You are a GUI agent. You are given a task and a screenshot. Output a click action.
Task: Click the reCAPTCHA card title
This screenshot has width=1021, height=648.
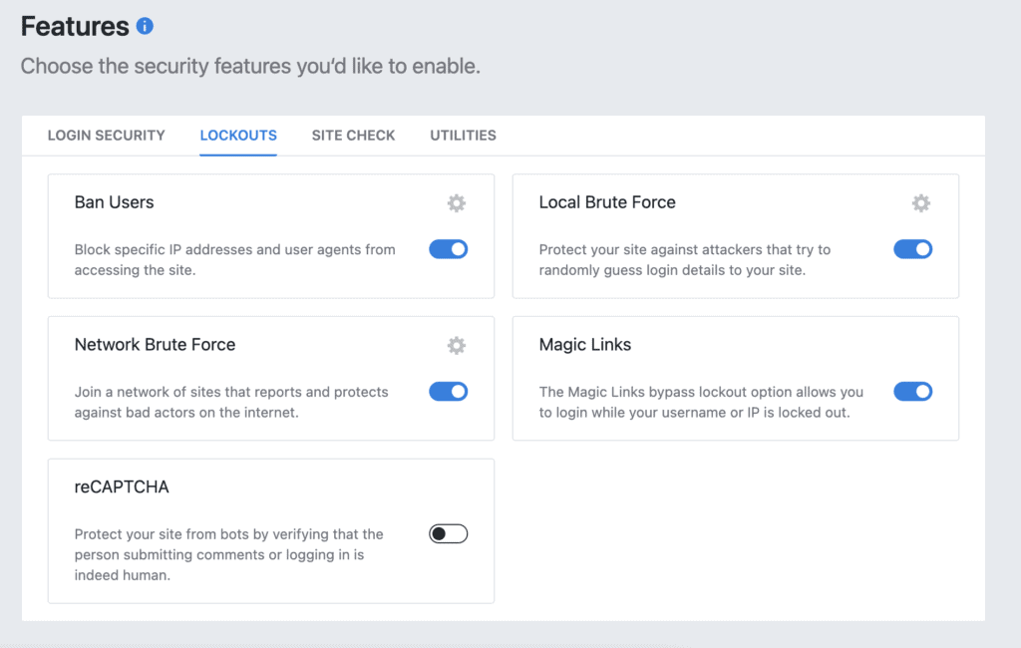click(122, 487)
